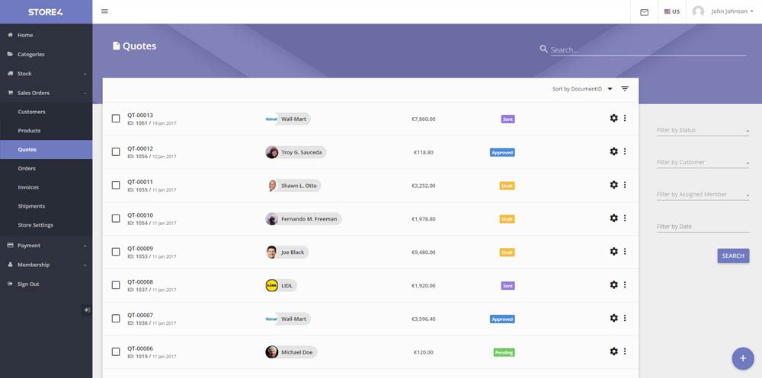This screenshot has height=378, width=762.
Task: Click the magnifier search icon
Action: (544, 49)
